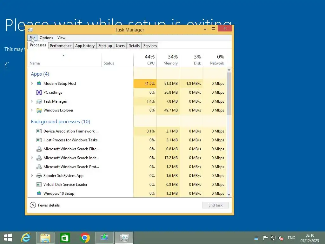Sort by the Disk column header
The height and width of the screenshot is (244, 325).
[191, 60]
